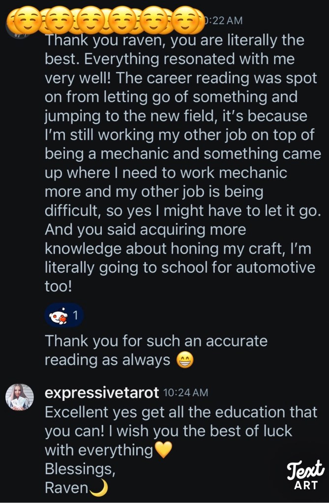The height and width of the screenshot is (503, 329).
Task: Click the Reddit Snoo heart reaction icon
Action: pyautogui.click(x=59, y=316)
